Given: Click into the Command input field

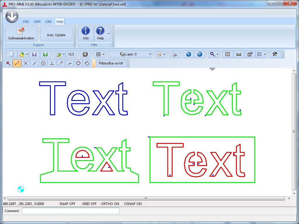Looking at the screenshot, I should pos(71,211).
